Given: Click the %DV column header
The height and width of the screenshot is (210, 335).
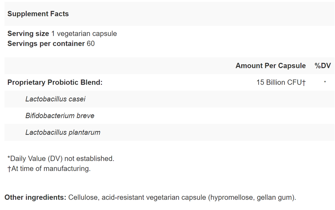Looking at the screenshot, I should pos(322,66).
